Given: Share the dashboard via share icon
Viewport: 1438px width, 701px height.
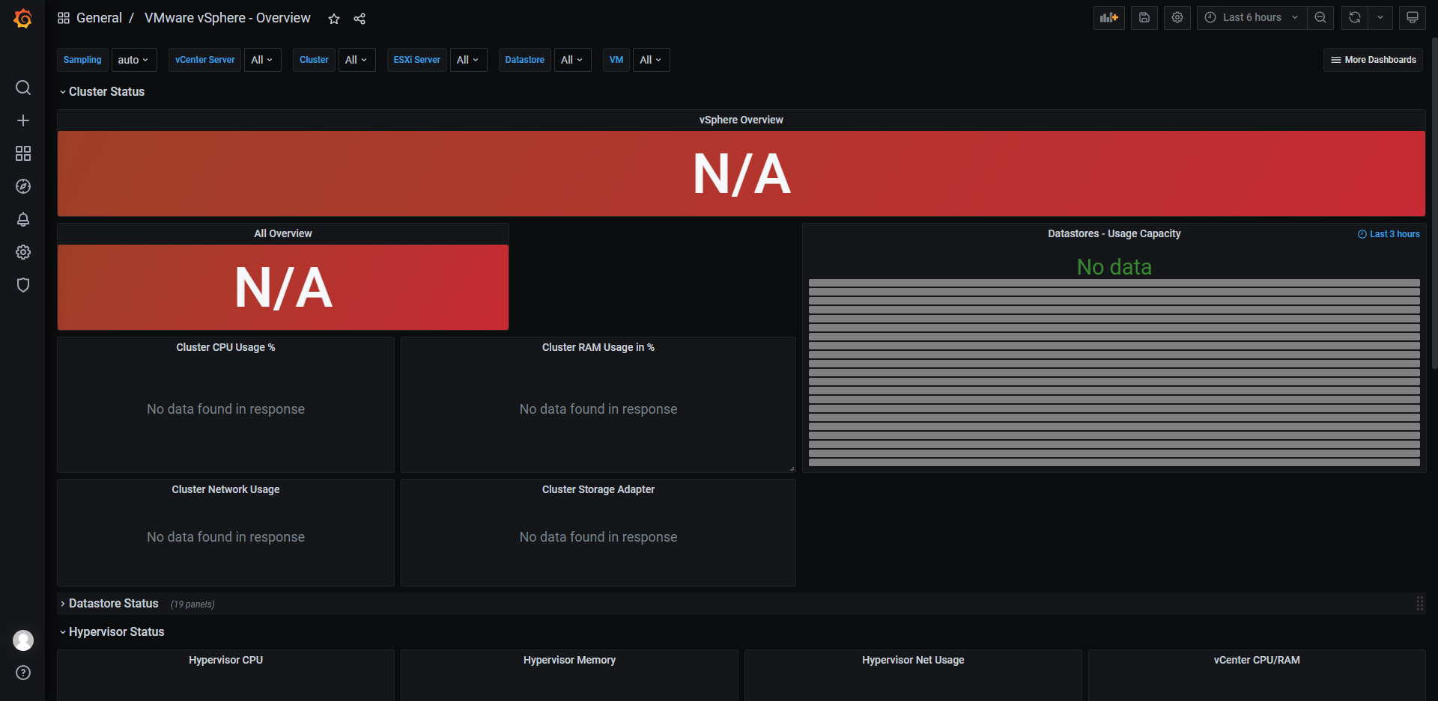Looking at the screenshot, I should 359,19.
